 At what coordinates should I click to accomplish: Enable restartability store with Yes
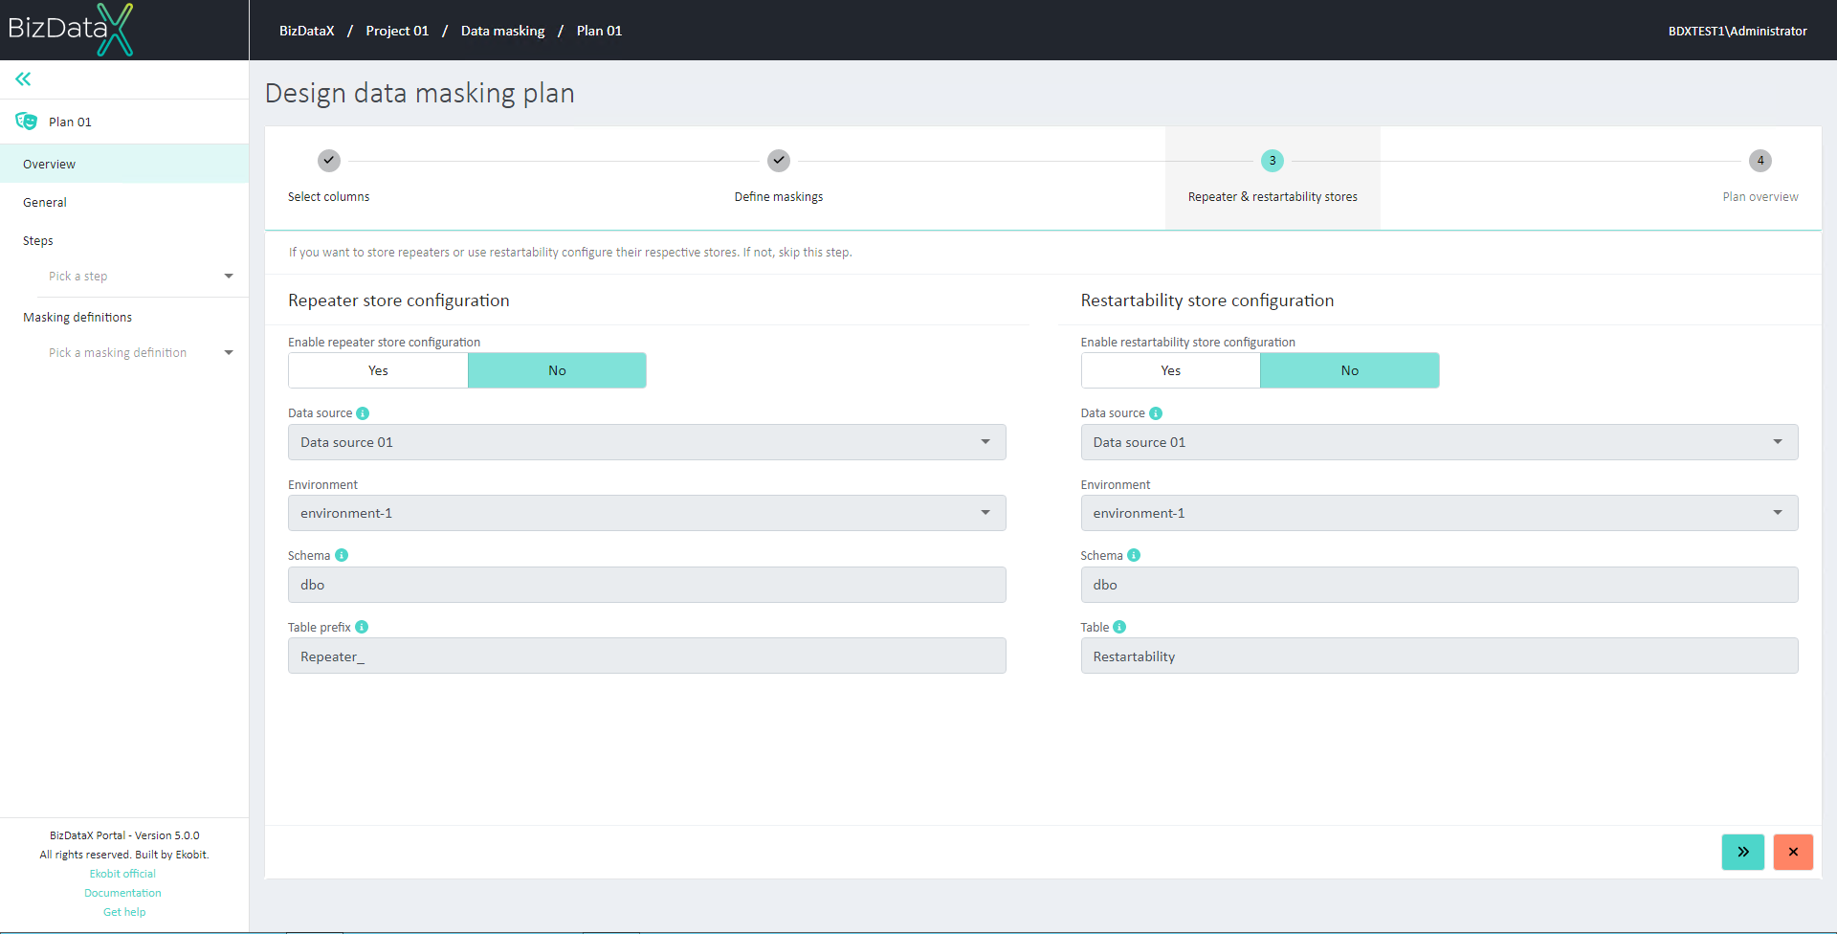coord(1171,370)
